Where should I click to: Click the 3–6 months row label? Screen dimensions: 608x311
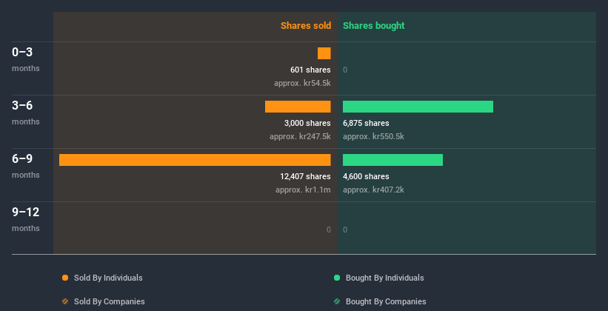pyautogui.click(x=26, y=113)
